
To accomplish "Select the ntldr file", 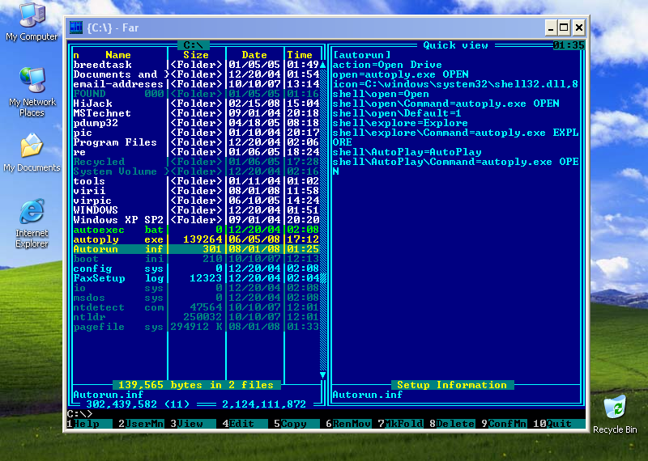I will [196, 317].
